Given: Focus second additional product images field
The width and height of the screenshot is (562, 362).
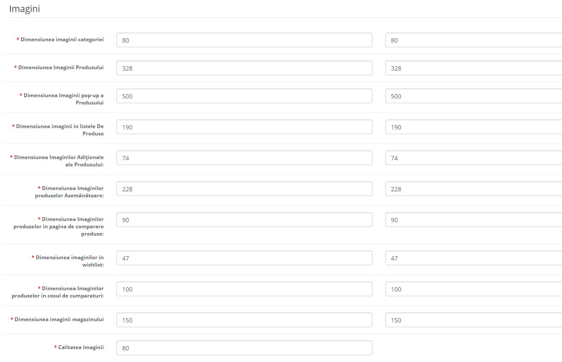Looking at the screenshot, I should pyautogui.click(x=473, y=158).
